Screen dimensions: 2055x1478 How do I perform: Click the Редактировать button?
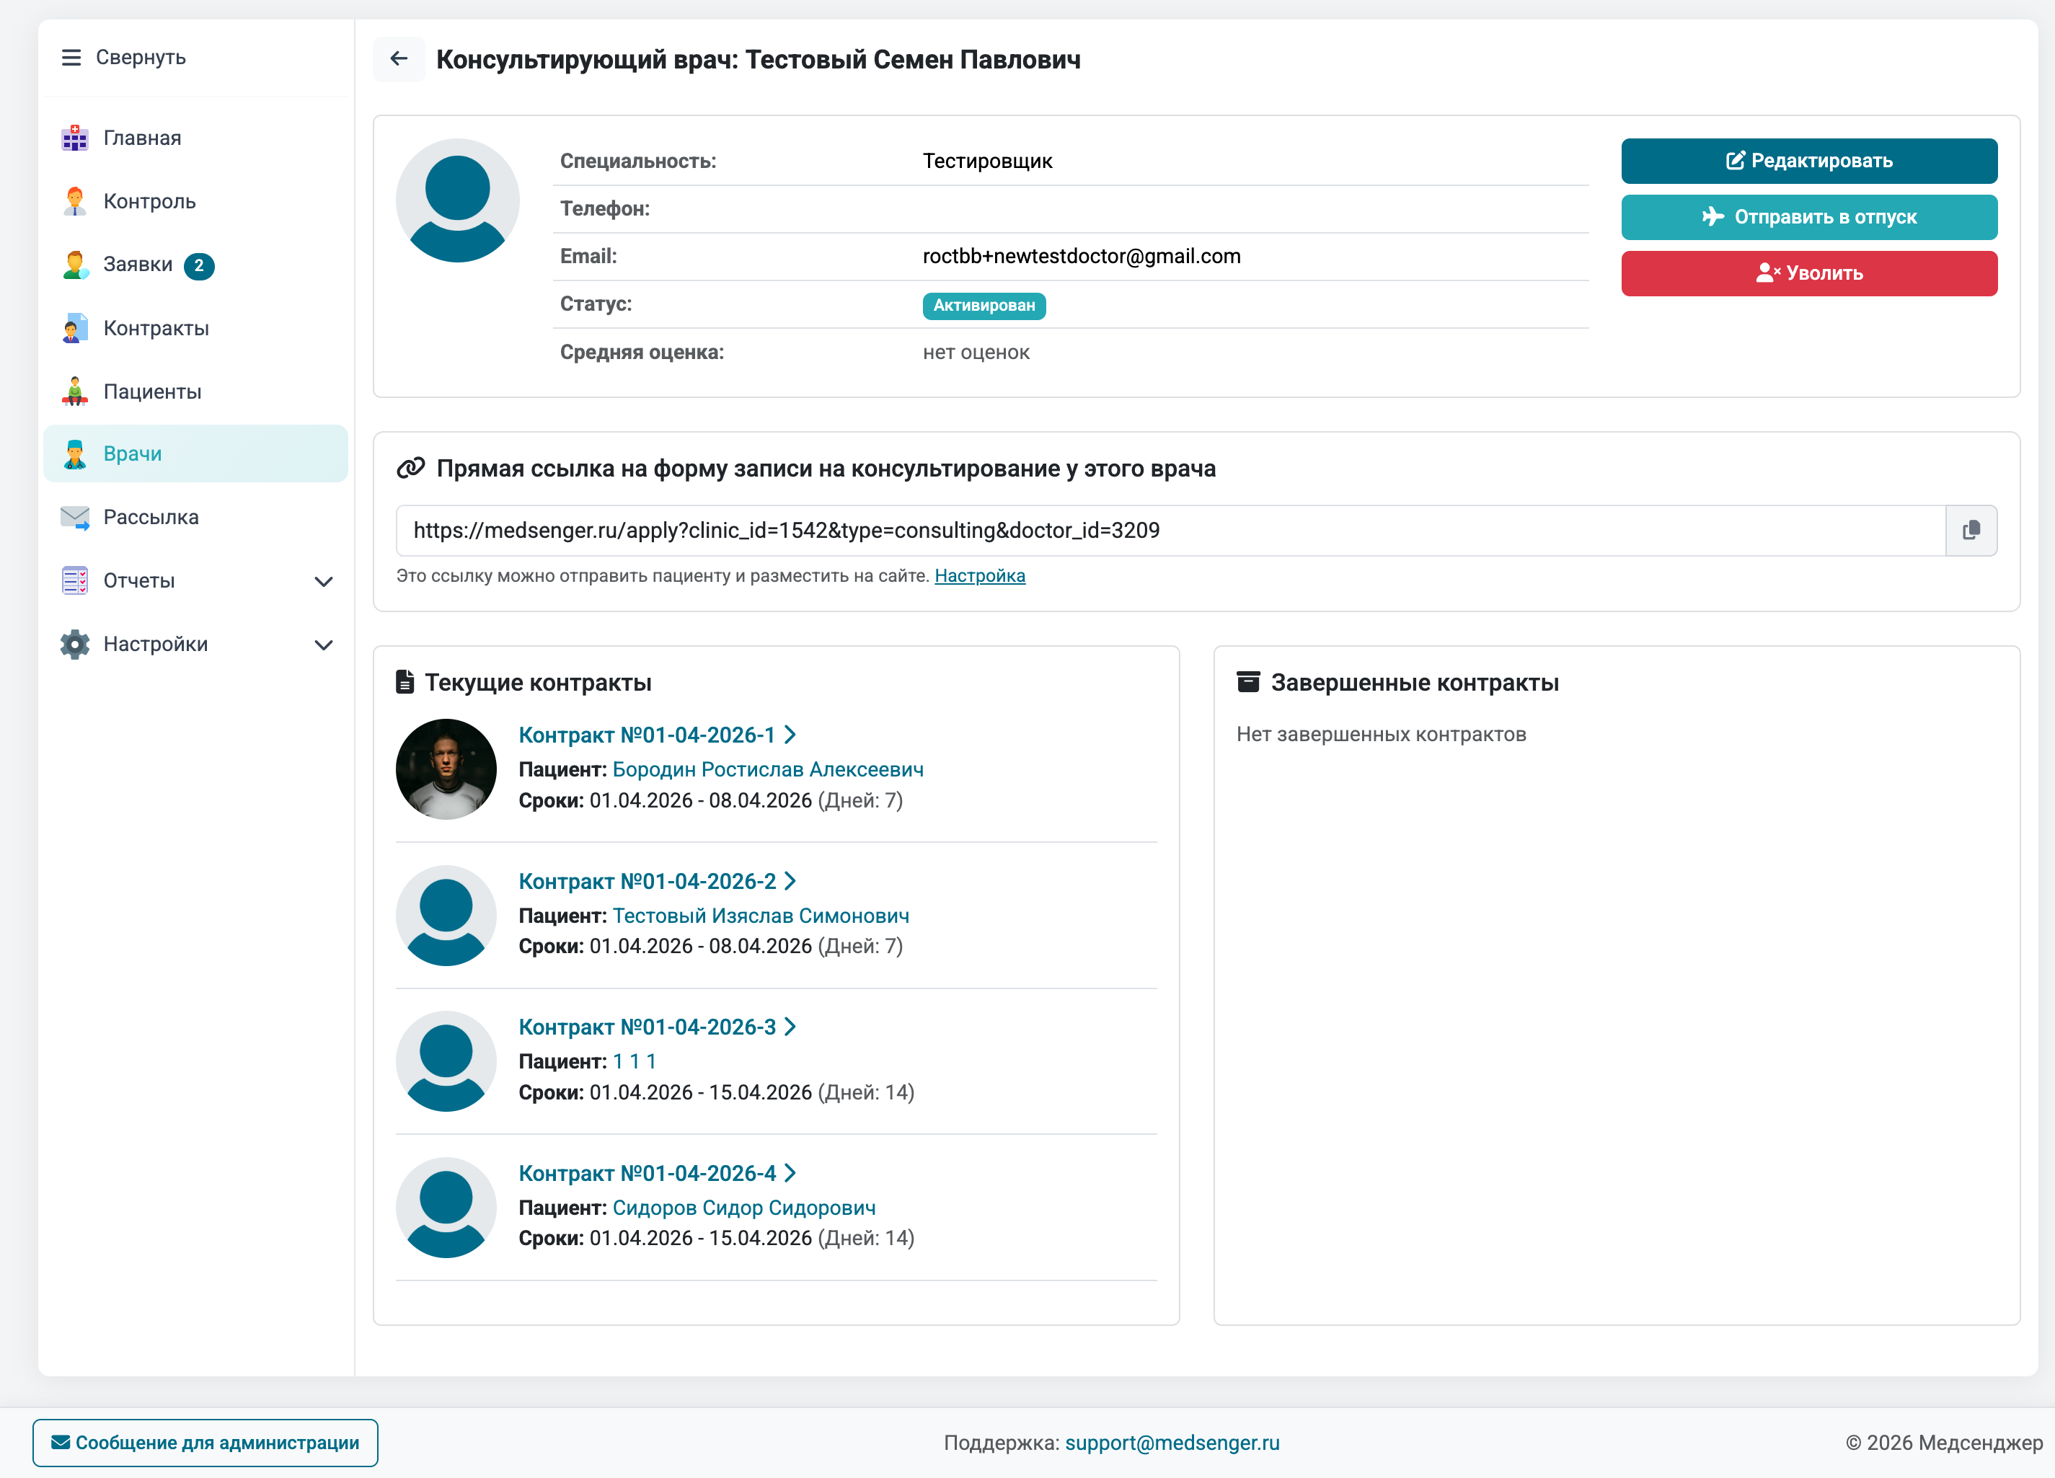(x=1808, y=161)
